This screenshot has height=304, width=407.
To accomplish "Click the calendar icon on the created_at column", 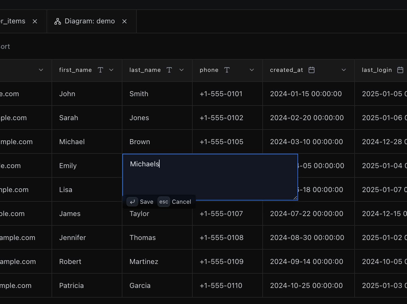I will point(312,70).
